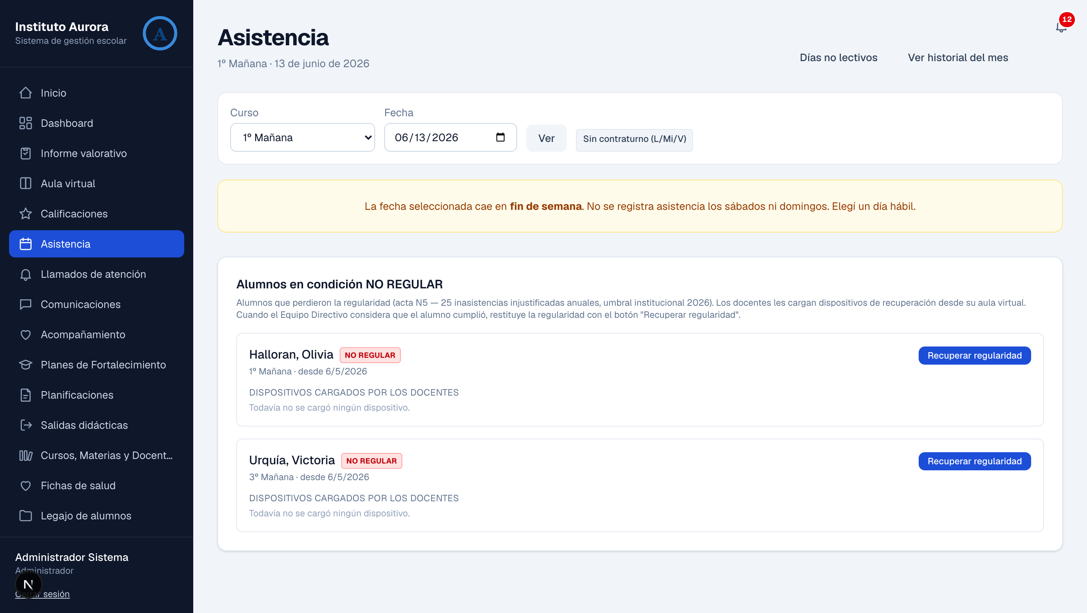Open Planes de Fortalecimiento

pos(97,365)
